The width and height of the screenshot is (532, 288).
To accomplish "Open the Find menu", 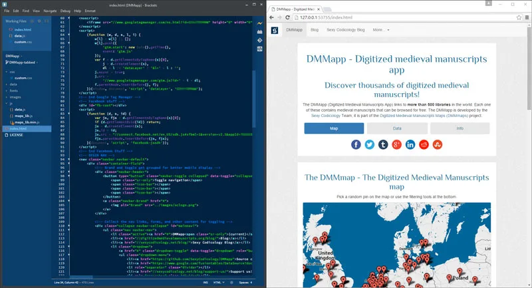I will coord(26,11).
